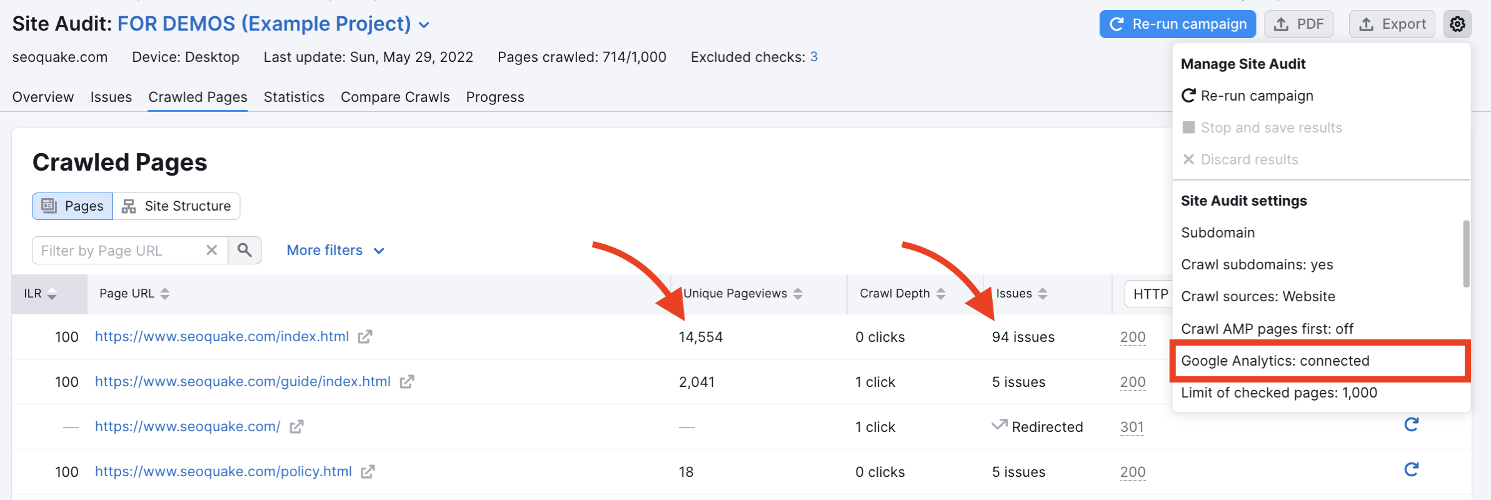Image resolution: width=1491 pixels, height=500 pixels.
Task: Sort by the Crawl Depth column
Action: [902, 294]
